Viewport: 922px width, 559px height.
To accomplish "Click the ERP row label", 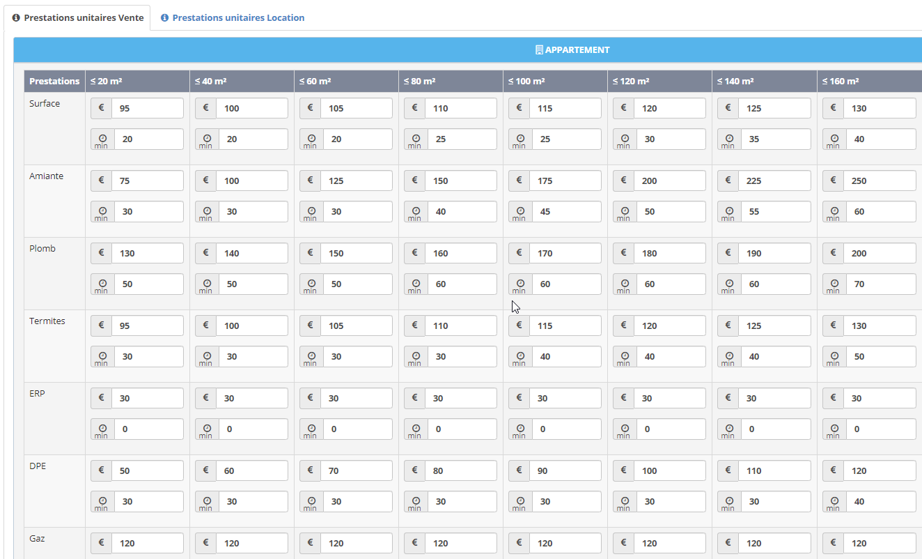I will point(37,393).
